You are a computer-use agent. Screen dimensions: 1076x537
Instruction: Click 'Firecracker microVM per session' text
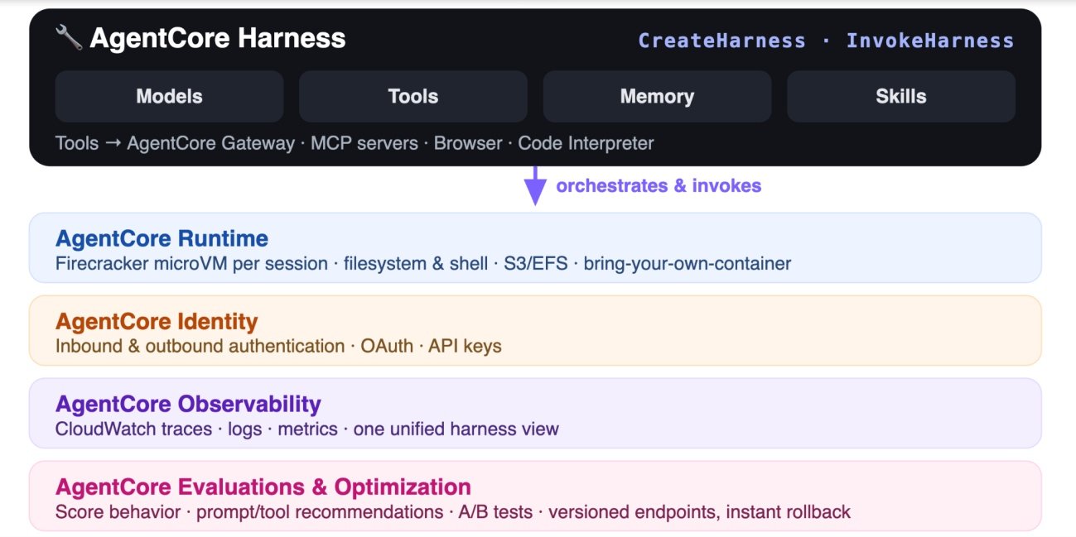[191, 264]
